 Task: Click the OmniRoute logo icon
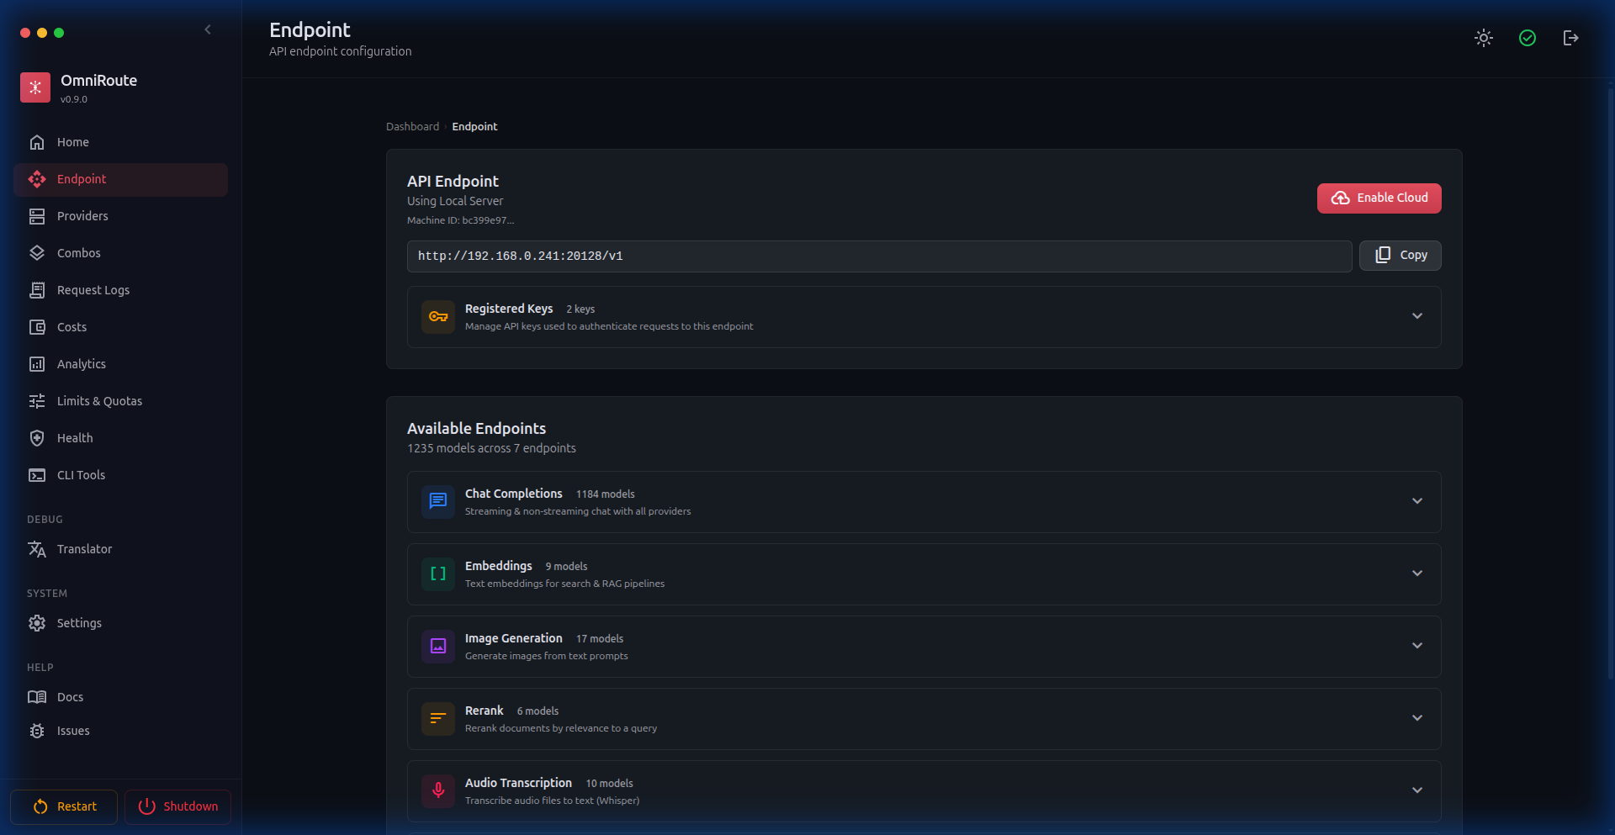tap(35, 87)
